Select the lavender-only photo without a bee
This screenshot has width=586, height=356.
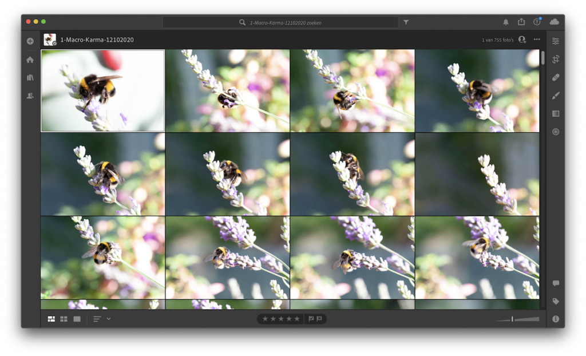(477, 174)
